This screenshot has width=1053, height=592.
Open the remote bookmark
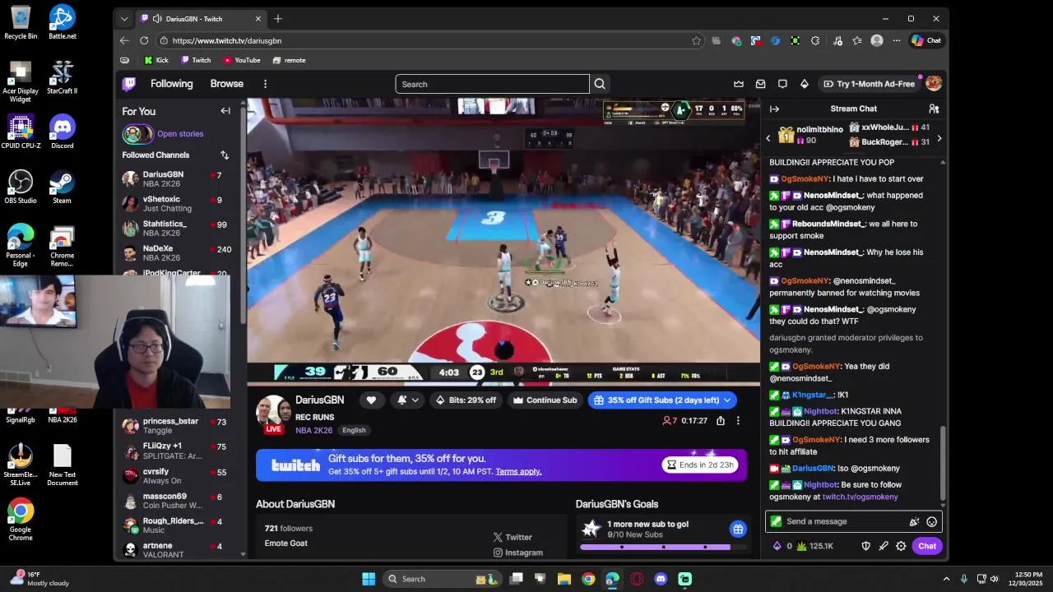point(289,60)
